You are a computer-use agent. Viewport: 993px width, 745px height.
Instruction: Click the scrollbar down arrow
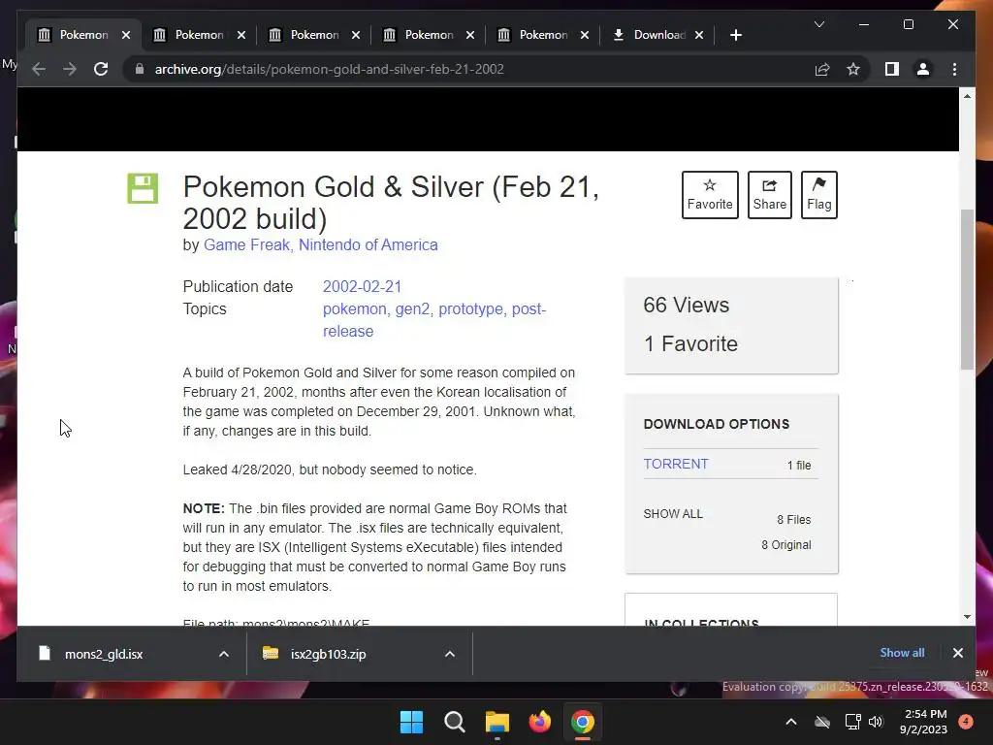click(x=967, y=616)
